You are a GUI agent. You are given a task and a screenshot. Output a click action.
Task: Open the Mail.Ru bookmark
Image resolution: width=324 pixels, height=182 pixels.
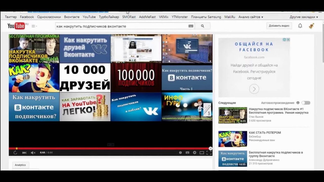[x=230, y=17]
